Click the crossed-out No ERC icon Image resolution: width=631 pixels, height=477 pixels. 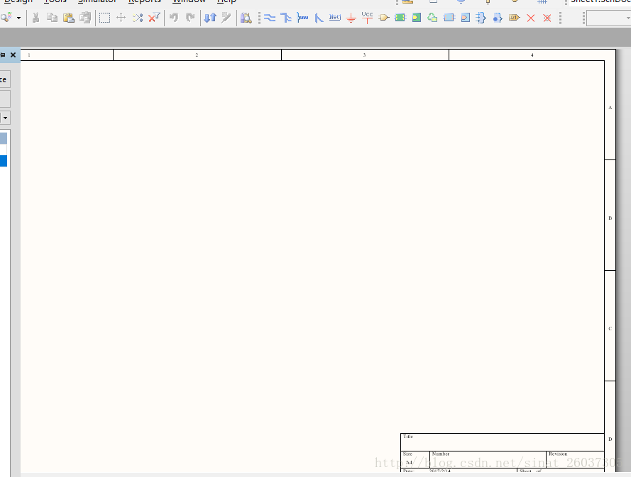(547, 18)
